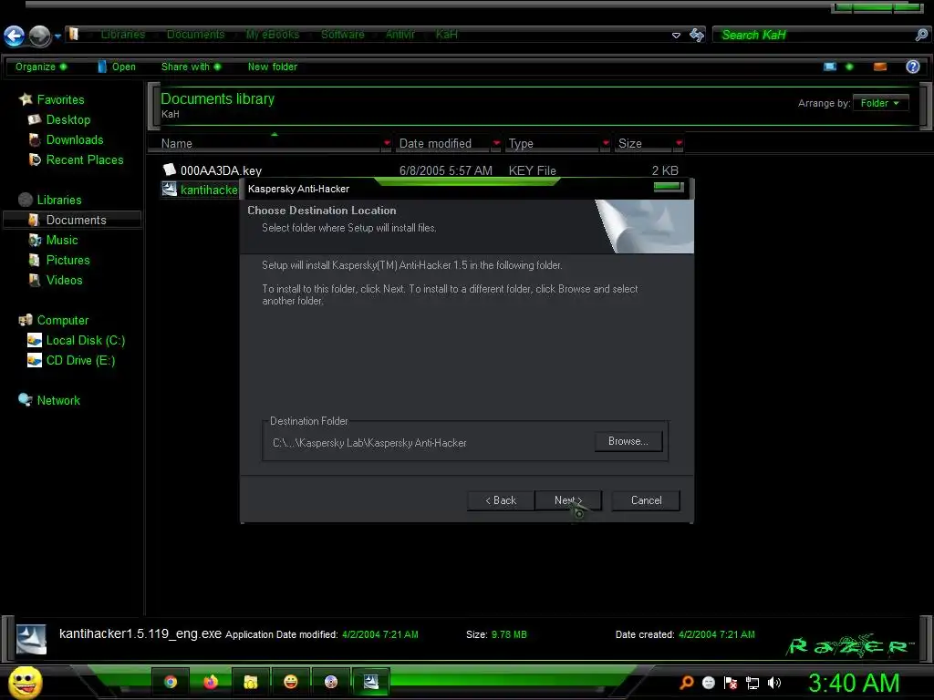Go back with the blue back arrow
The width and height of the screenshot is (934, 700).
pyautogui.click(x=15, y=36)
